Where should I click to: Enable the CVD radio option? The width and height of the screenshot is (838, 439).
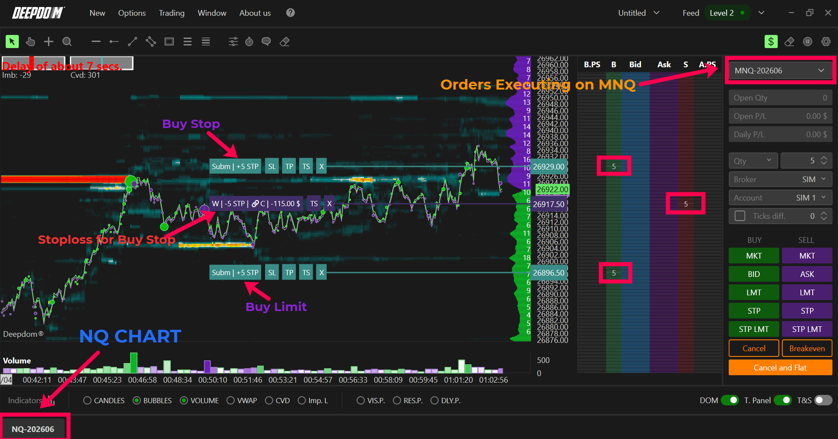coord(269,401)
